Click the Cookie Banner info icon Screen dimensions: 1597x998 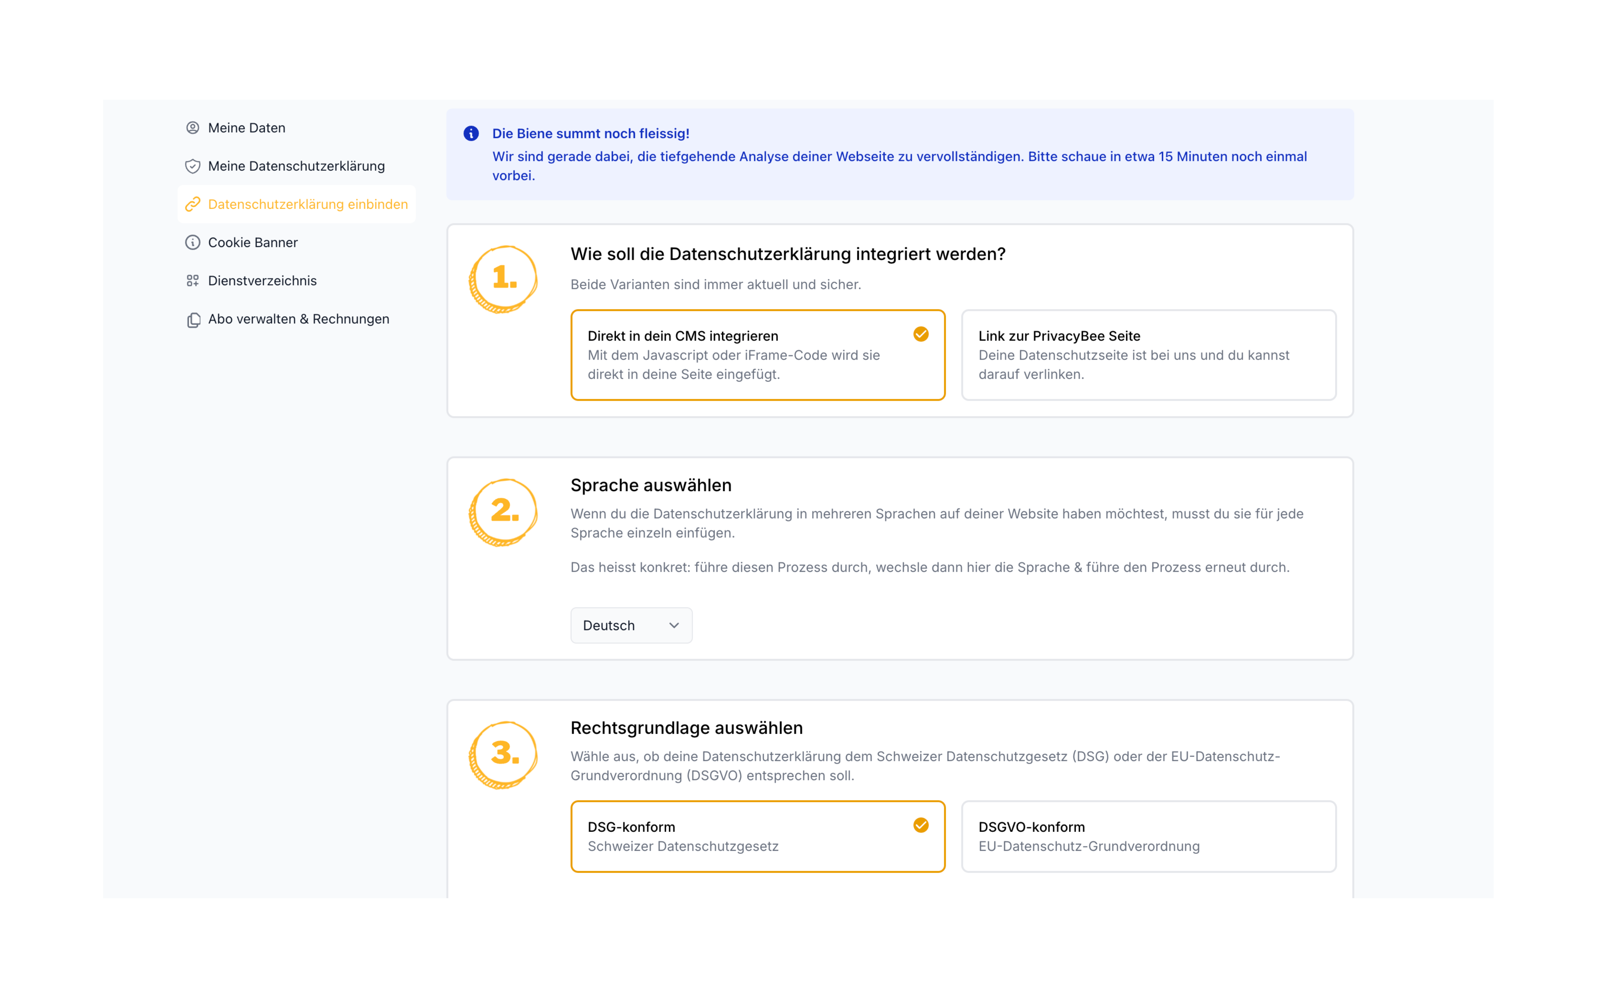click(x=192, y=243)
